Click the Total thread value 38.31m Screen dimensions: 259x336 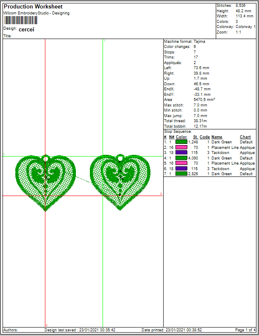[x=200, y=121]
